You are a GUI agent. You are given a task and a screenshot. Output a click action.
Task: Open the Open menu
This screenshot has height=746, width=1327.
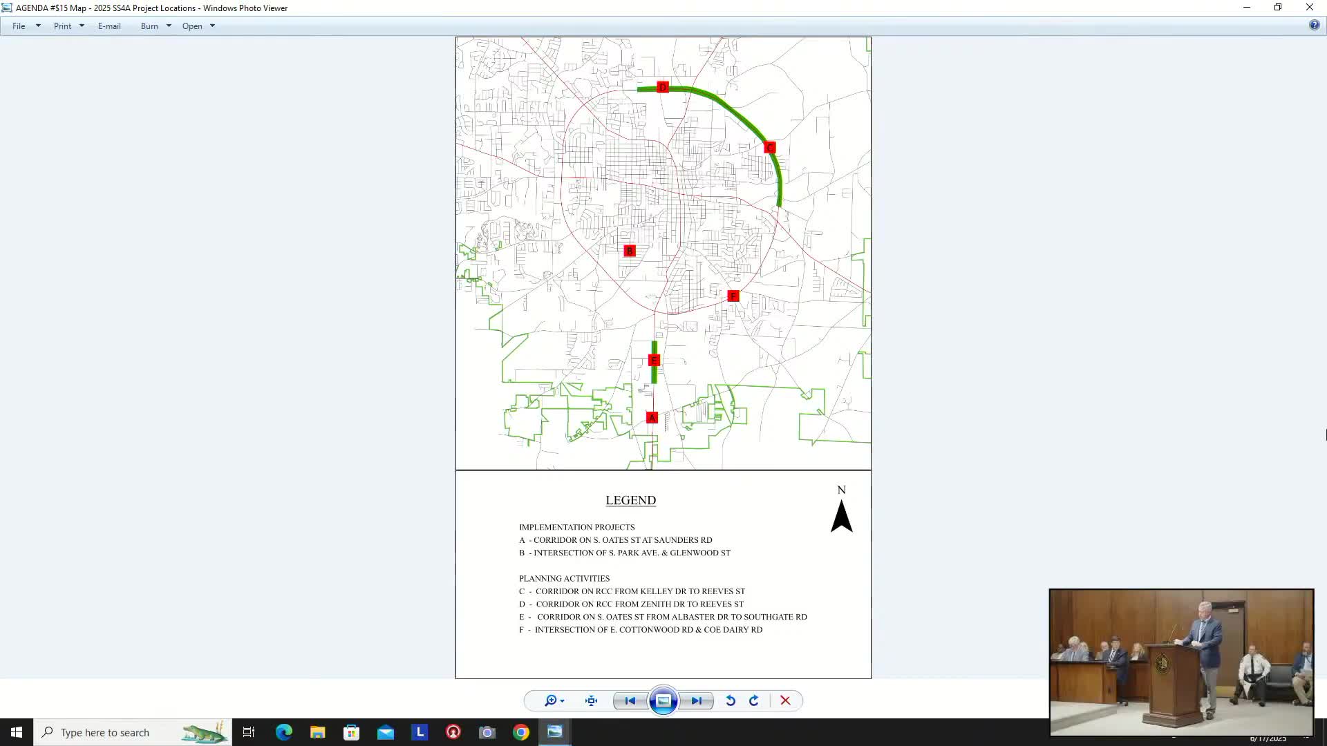point(192,26)
